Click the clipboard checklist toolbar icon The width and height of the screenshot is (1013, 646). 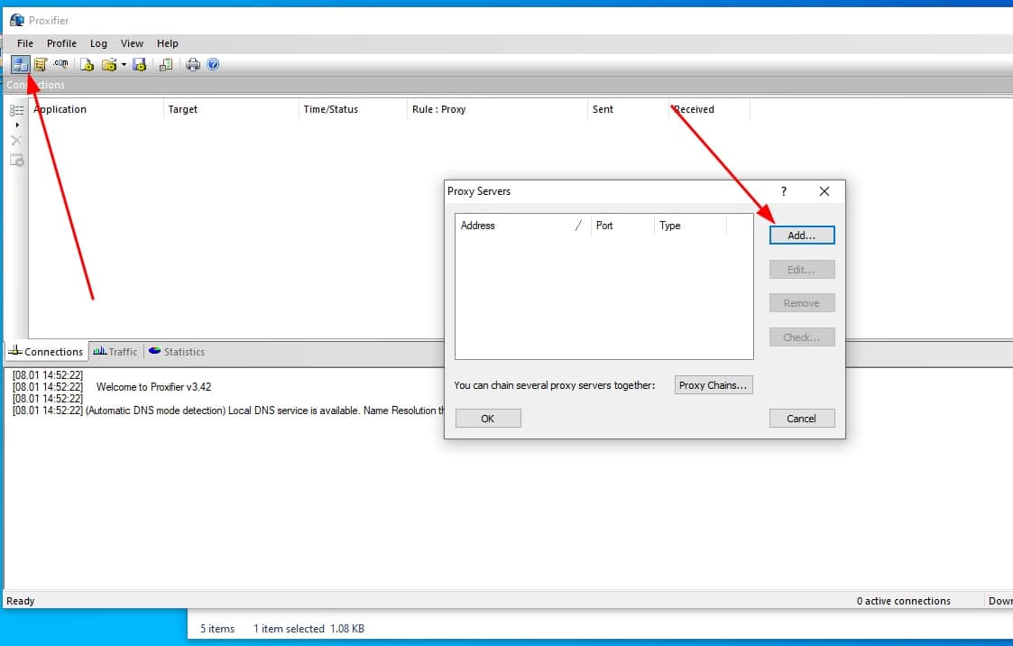[x=165, y=64]
